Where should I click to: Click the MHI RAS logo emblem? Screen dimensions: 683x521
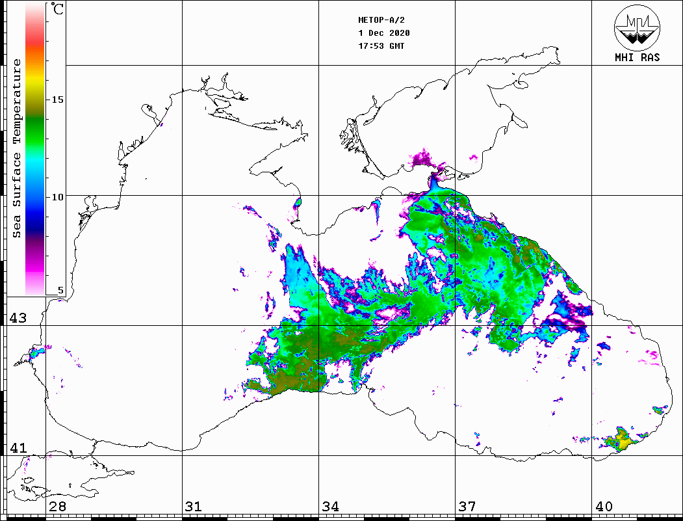(x=638, y=27)
